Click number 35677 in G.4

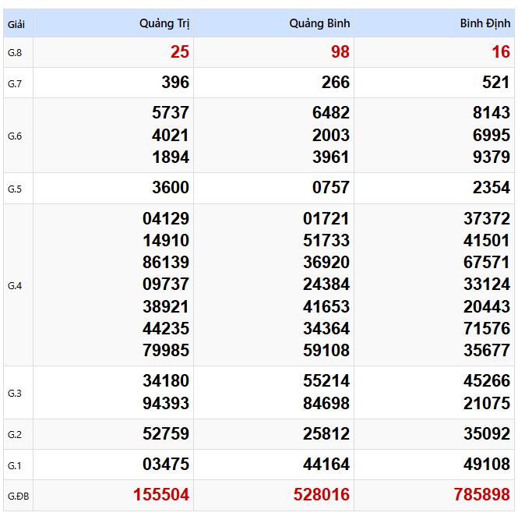[x=487, y=350]
